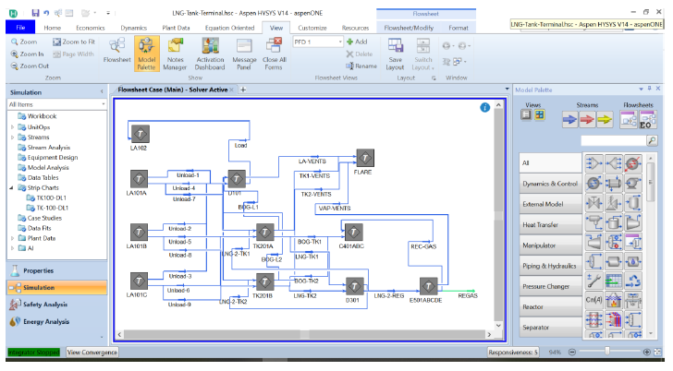Image resolution: width=673 pixels, height=371 pixels.
Task: Select the Recycle tool in palette
Action: click(632, 281)
